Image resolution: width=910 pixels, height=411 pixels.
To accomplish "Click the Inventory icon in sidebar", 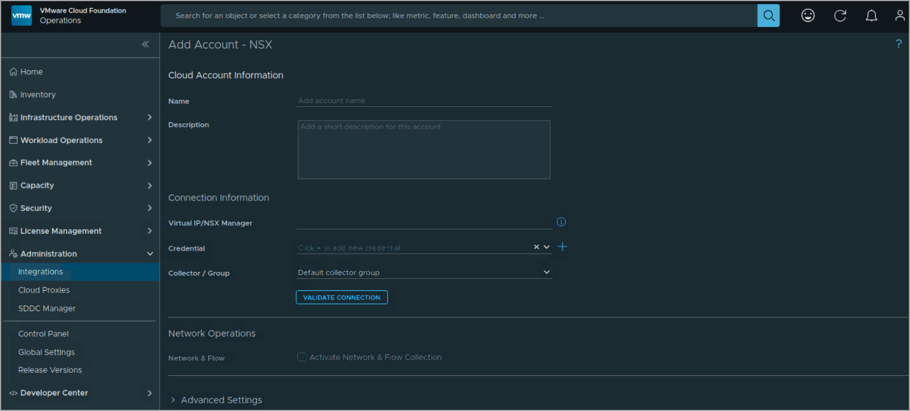I will click(x=13, y=94).
